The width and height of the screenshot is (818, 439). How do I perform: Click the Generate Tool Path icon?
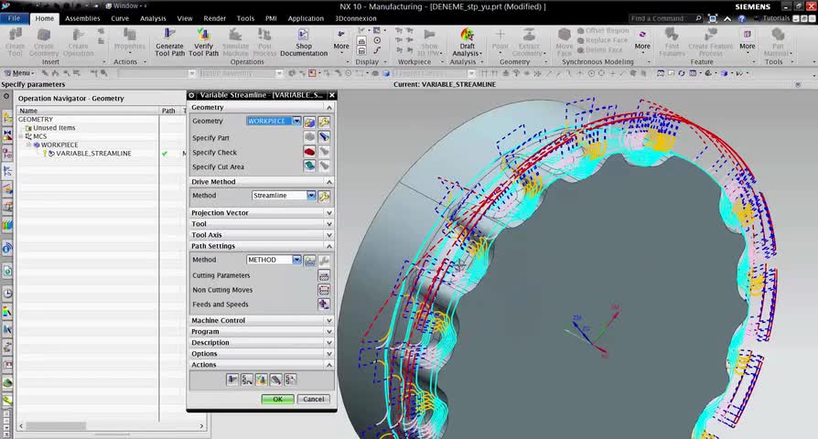[x=169, y=42]
